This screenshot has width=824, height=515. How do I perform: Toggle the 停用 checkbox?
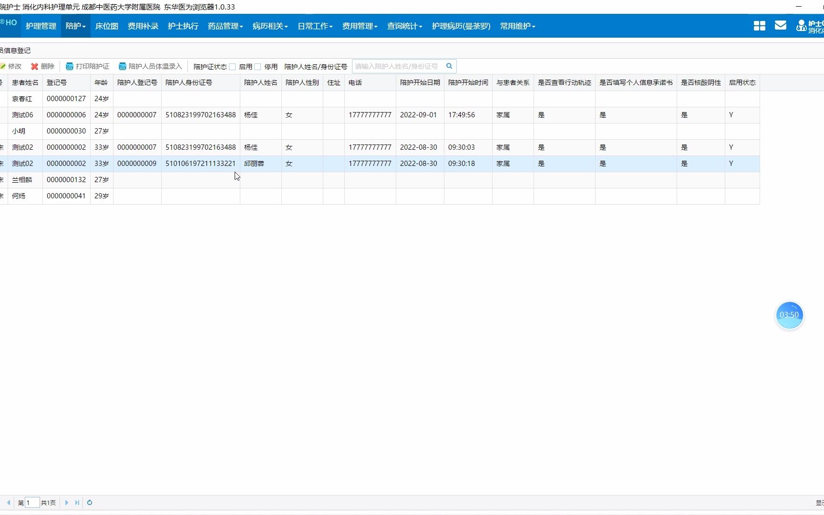(257, 67)
